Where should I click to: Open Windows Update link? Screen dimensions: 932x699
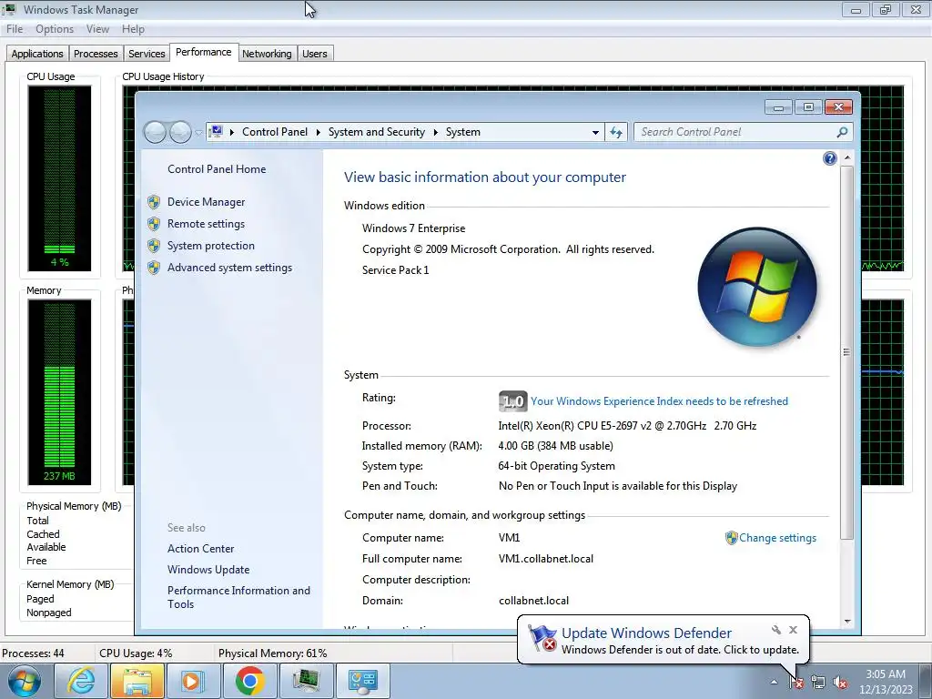(208, 570)
